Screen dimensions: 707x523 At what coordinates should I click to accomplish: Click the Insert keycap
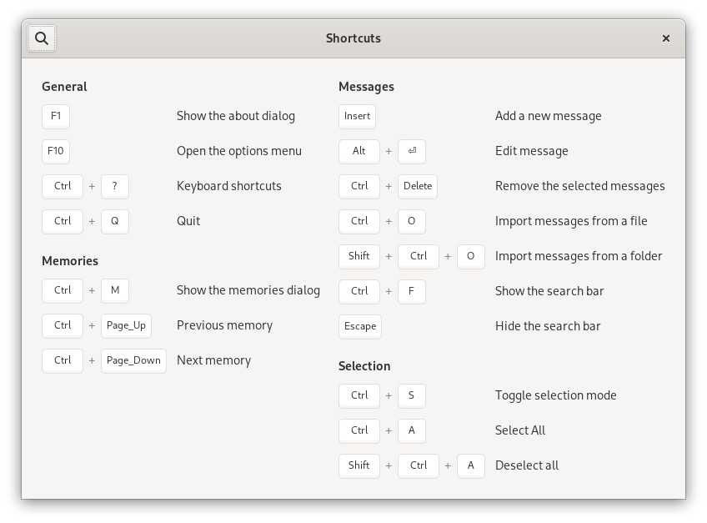(x=357, y=116)
